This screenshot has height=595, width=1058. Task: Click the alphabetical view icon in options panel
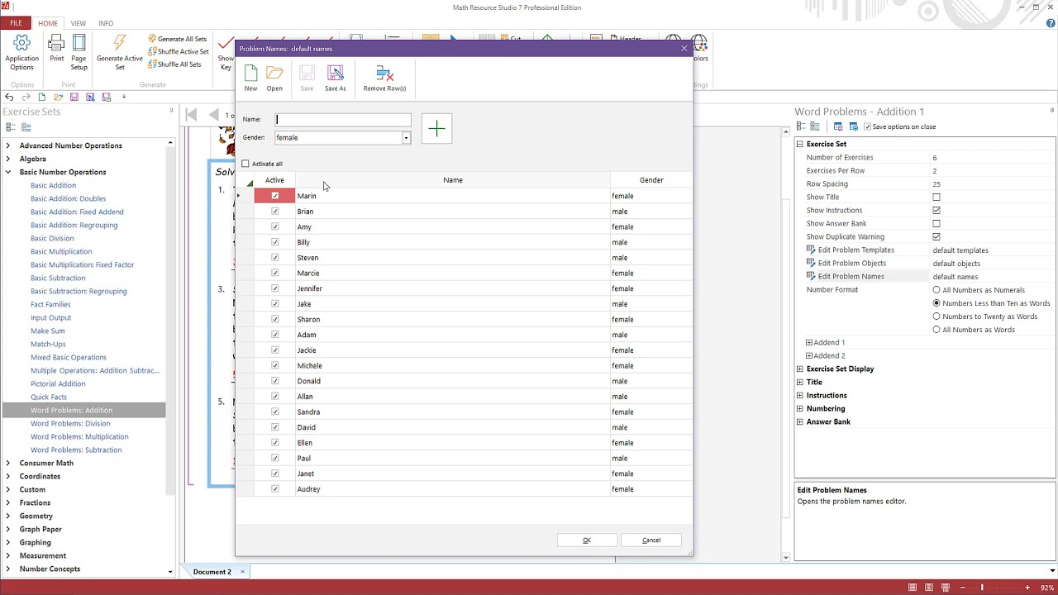coord(815,126)
